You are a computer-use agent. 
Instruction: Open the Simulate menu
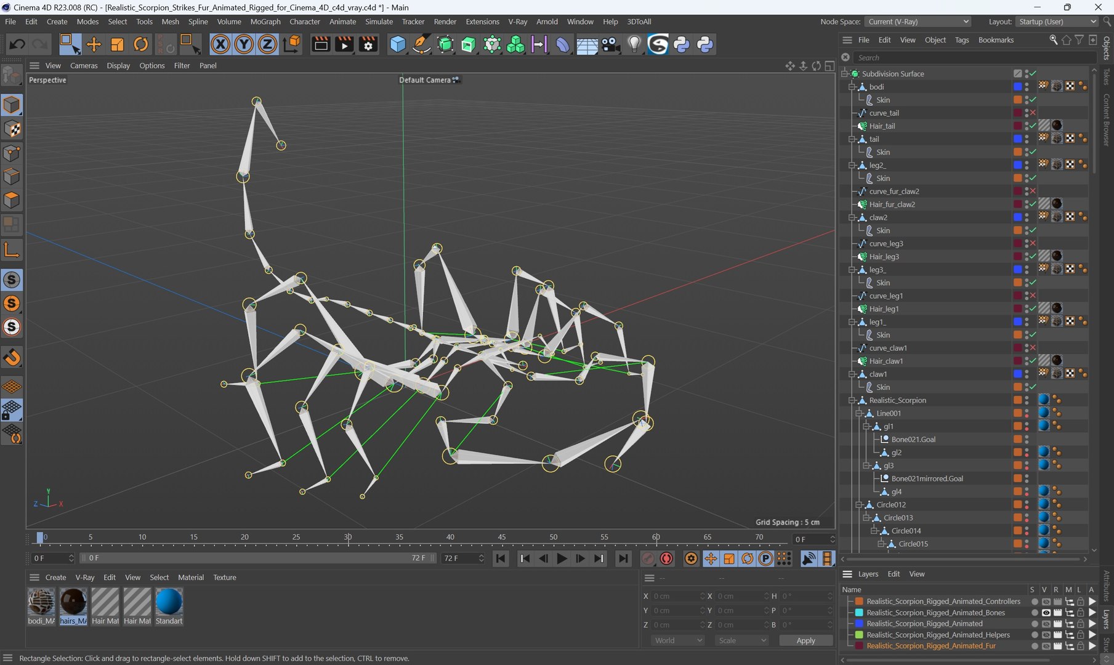[x=379, y=22]
